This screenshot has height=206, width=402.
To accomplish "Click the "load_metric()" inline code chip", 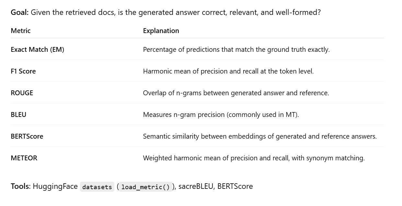I will [x=146, y=187].
